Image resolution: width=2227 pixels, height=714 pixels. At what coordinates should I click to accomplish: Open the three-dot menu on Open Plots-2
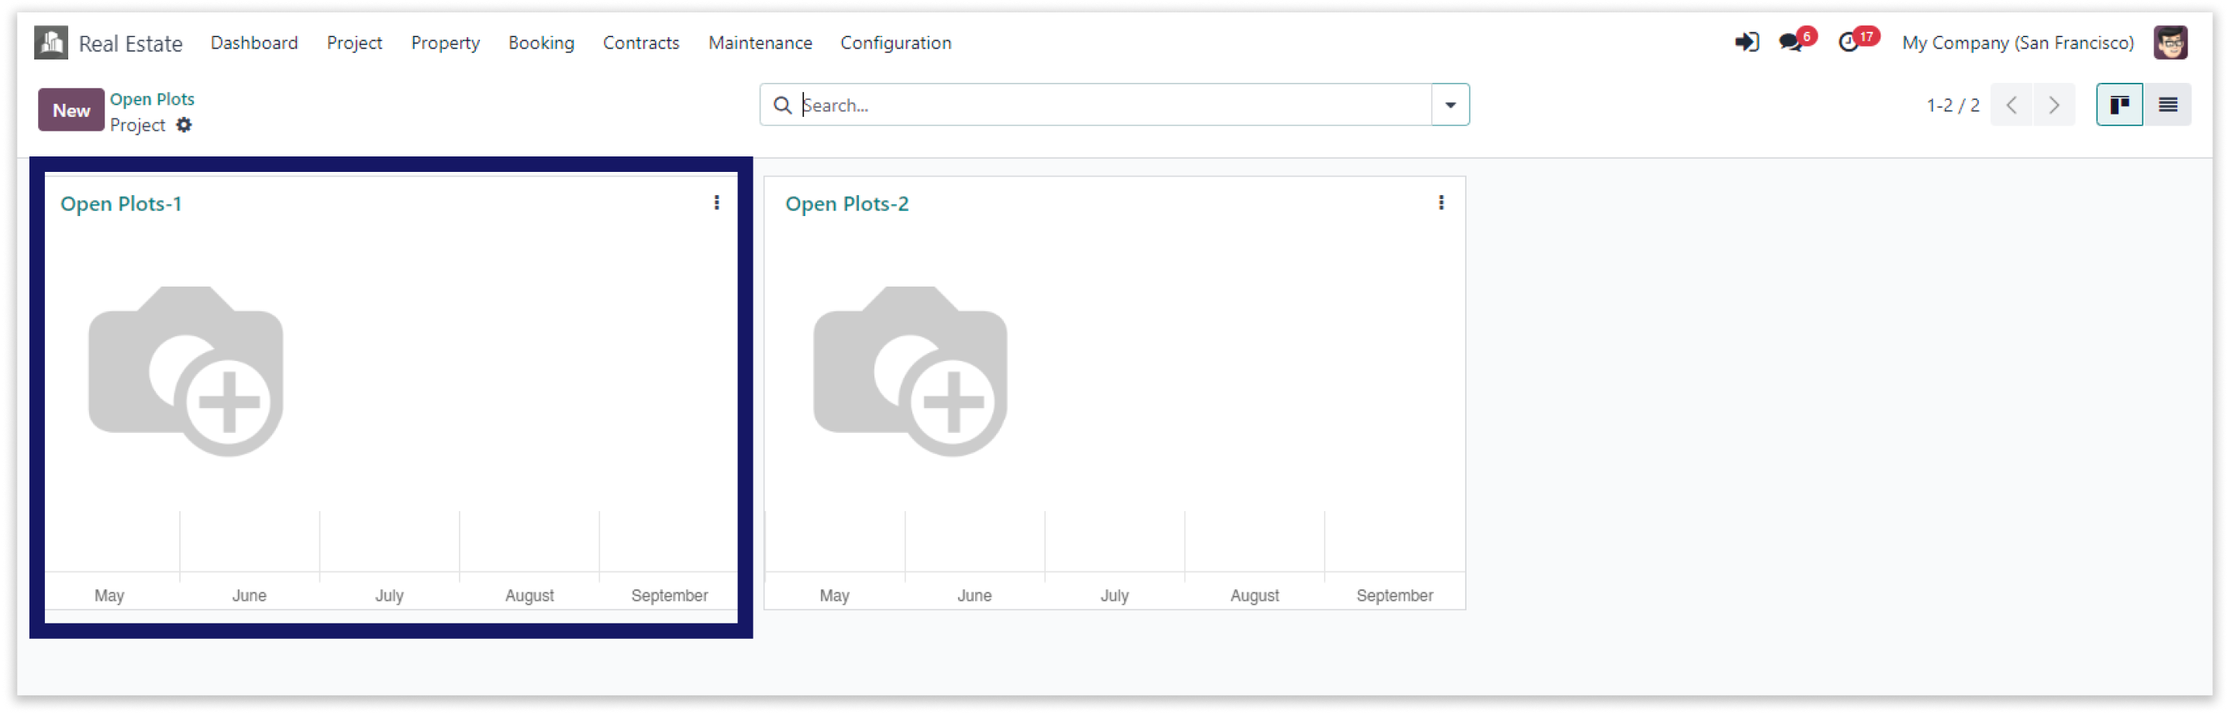pyautogui.click(x=1441, y=203)
